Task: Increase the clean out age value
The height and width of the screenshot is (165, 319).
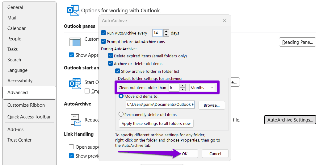Action: pos(183,86)
